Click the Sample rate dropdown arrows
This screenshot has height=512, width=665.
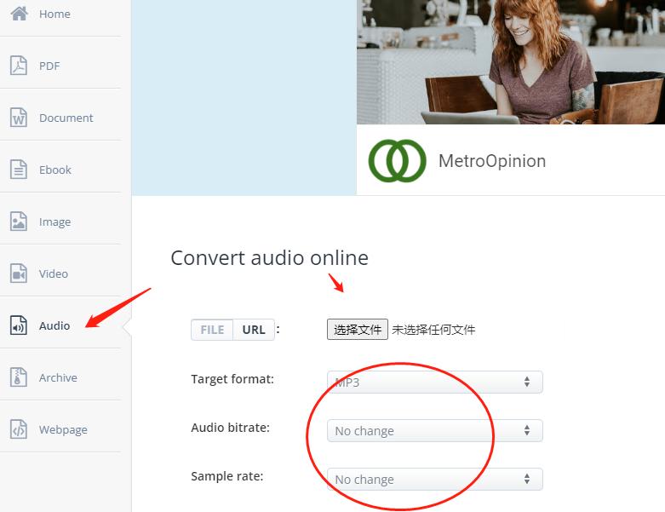(x=527, y=479)
